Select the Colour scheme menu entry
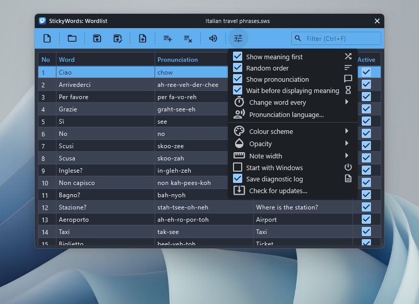 pos(293,131)
